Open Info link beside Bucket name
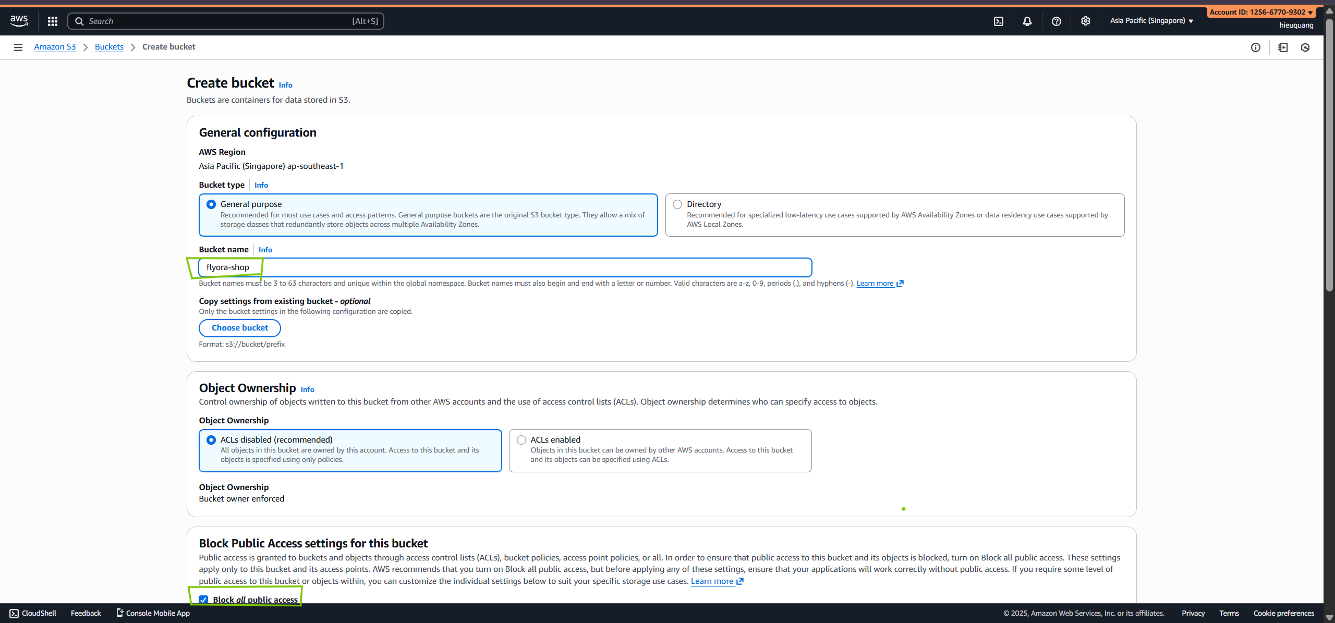The image size is (1335, 623). point(265,250)
